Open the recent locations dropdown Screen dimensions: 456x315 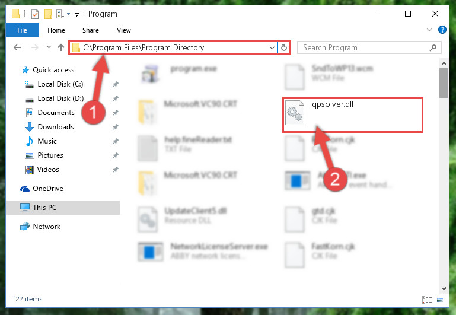[x=49, y=47]
